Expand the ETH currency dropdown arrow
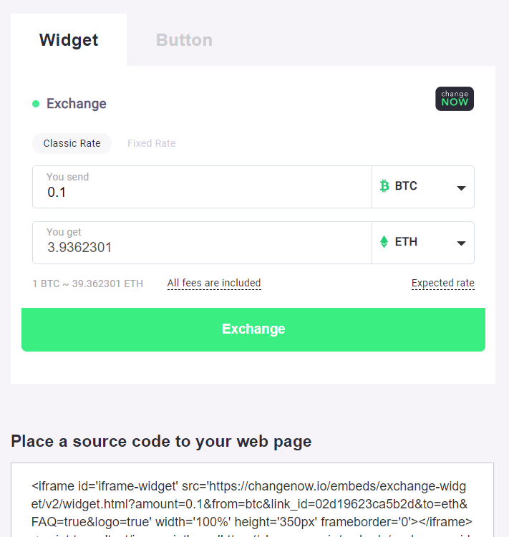 click(x=461, y=243)
